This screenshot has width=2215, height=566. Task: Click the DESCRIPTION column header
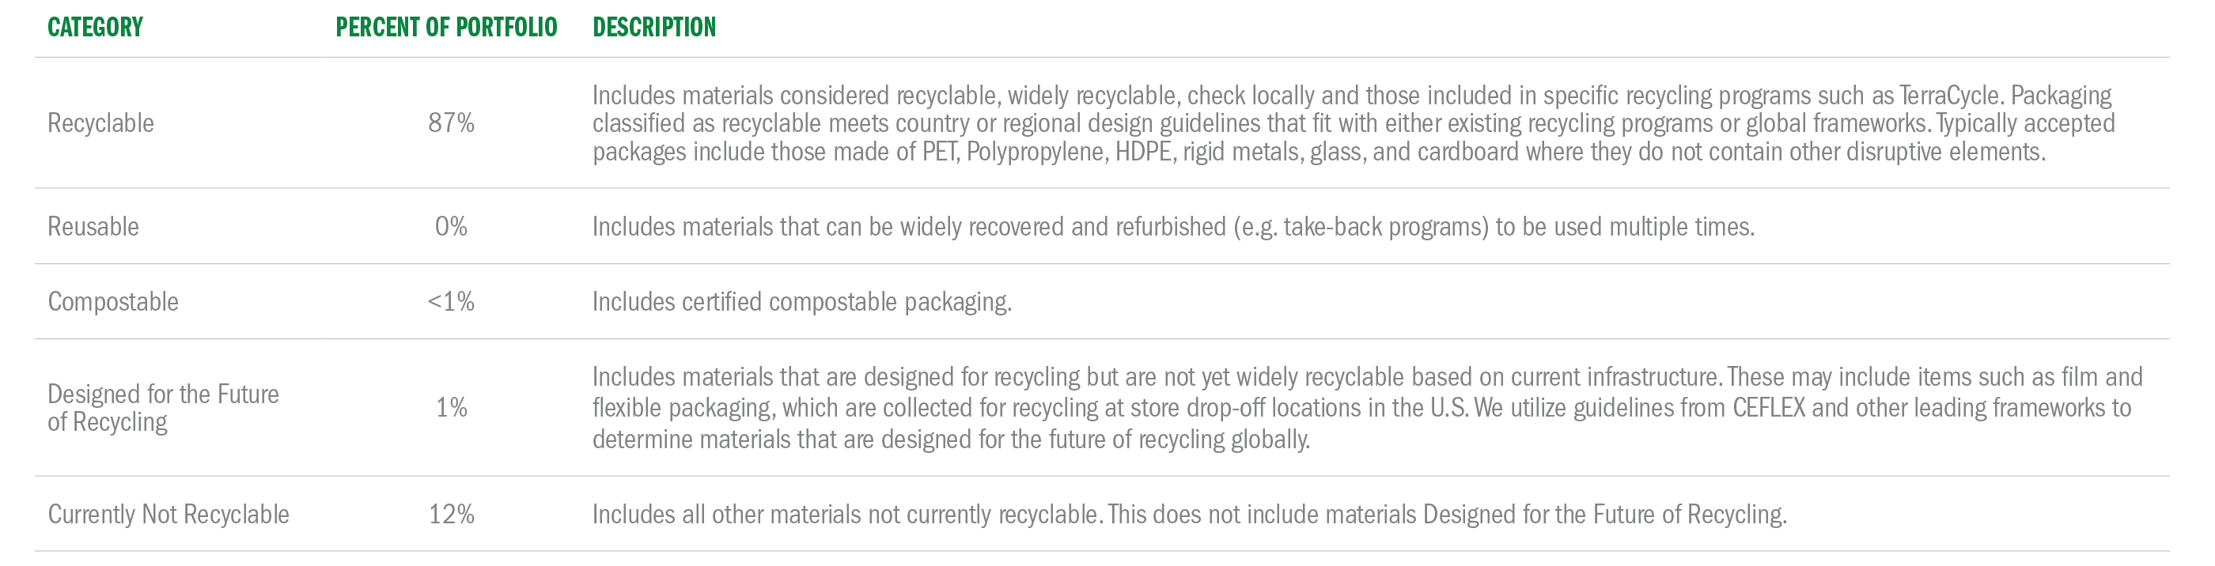click(x=654, y=28)
